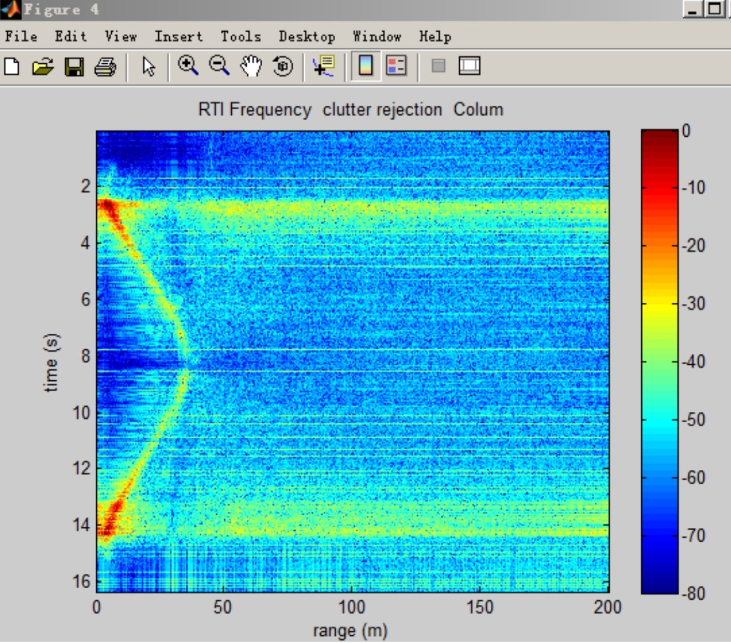This screenshot has width=731, height=643.
Task: Click the colorbar tick label '-80'
Action: point(694,593)
